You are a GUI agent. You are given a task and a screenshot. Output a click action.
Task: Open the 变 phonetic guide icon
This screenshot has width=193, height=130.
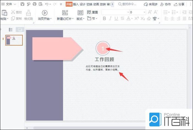(155, 19)
